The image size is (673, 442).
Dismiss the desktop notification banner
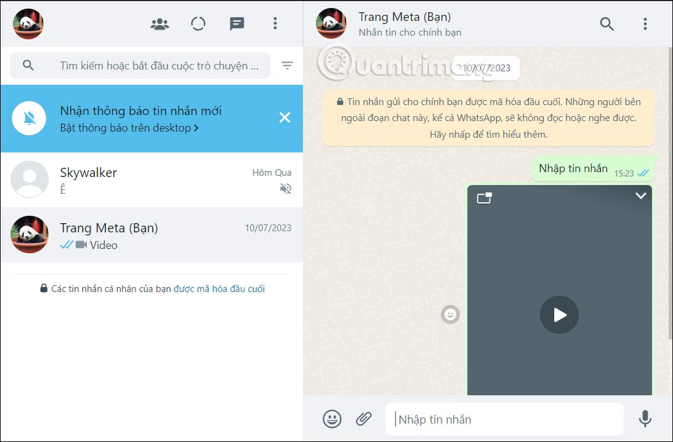284,117
